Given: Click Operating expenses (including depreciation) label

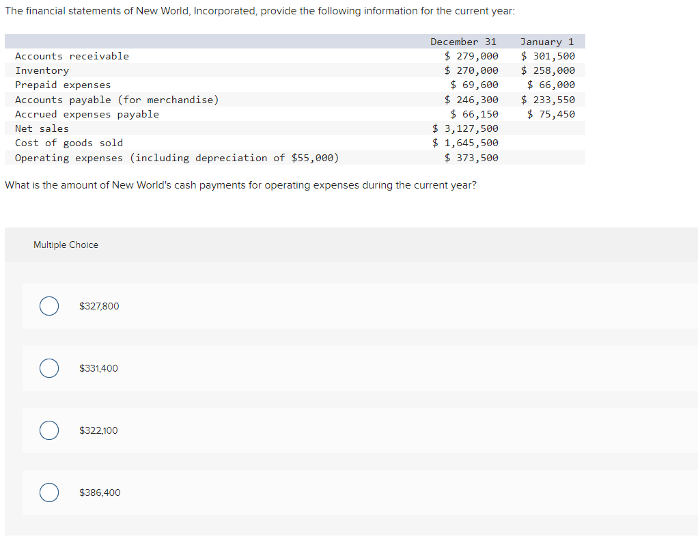Looking at the screenshot, I should point(177,158).
